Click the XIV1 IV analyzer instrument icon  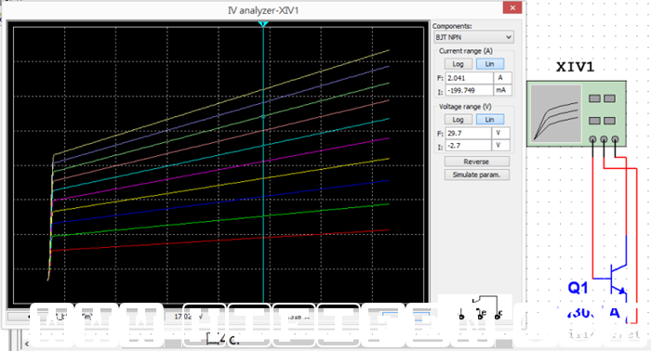click(577, 113)
